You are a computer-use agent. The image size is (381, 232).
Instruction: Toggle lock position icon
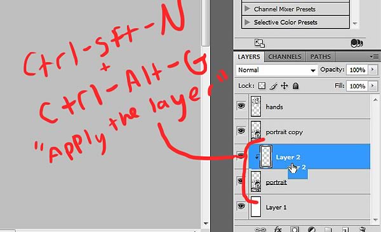(284, 86)
